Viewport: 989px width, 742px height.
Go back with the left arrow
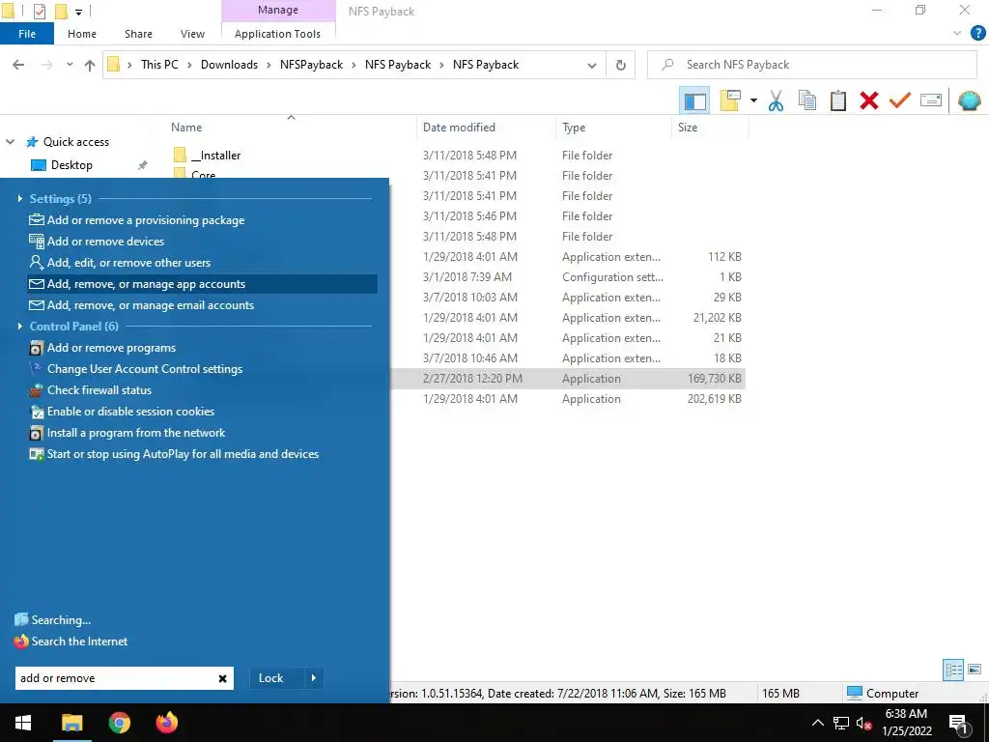click(x=19, y=65)
